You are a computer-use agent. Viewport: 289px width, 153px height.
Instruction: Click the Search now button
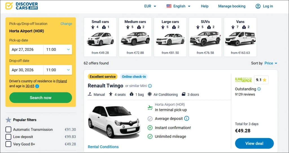pyautogui.click(x=41, y=98)
